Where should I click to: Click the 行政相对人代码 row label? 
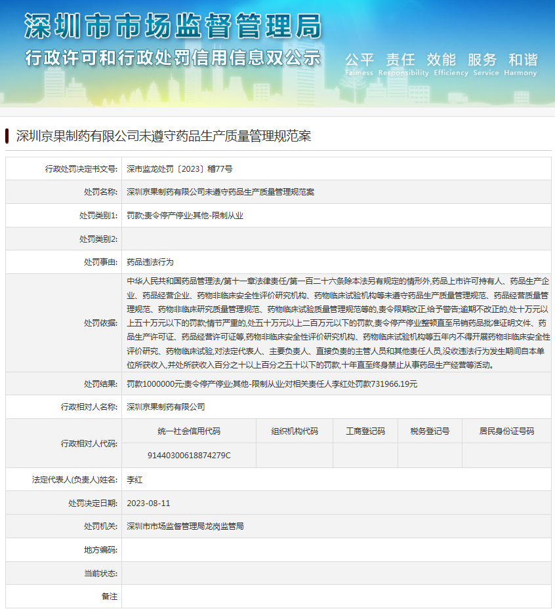(89, 443)
